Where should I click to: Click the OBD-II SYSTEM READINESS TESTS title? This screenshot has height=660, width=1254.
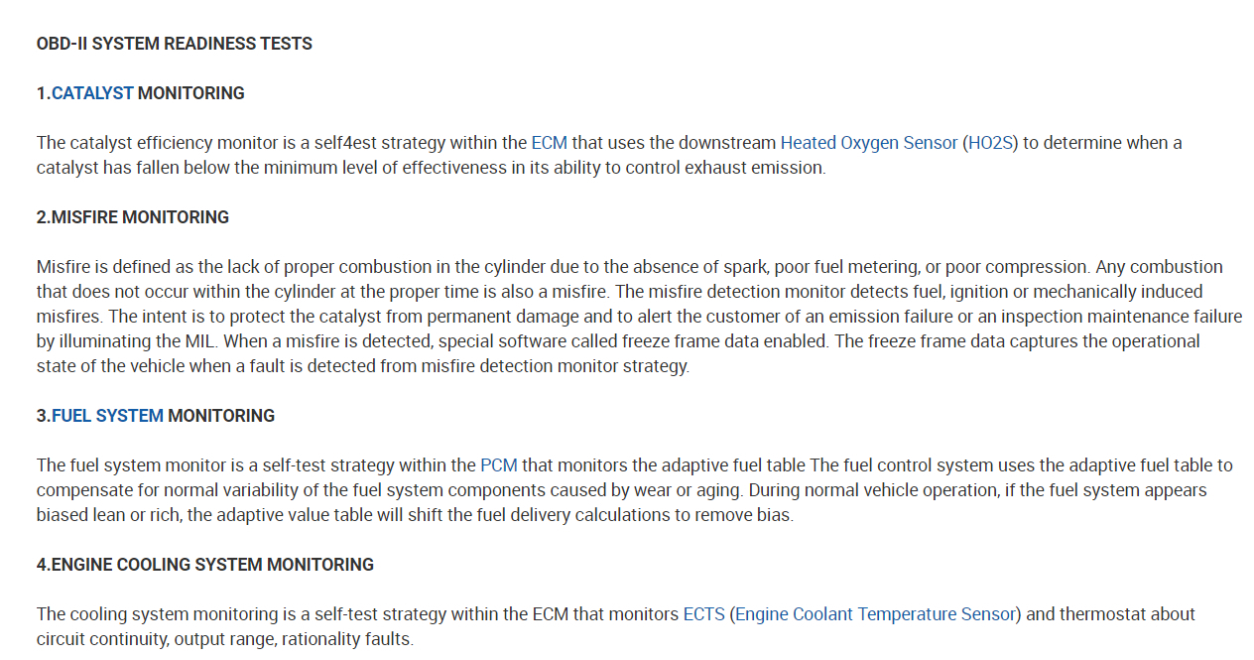(x=175, y=44)
